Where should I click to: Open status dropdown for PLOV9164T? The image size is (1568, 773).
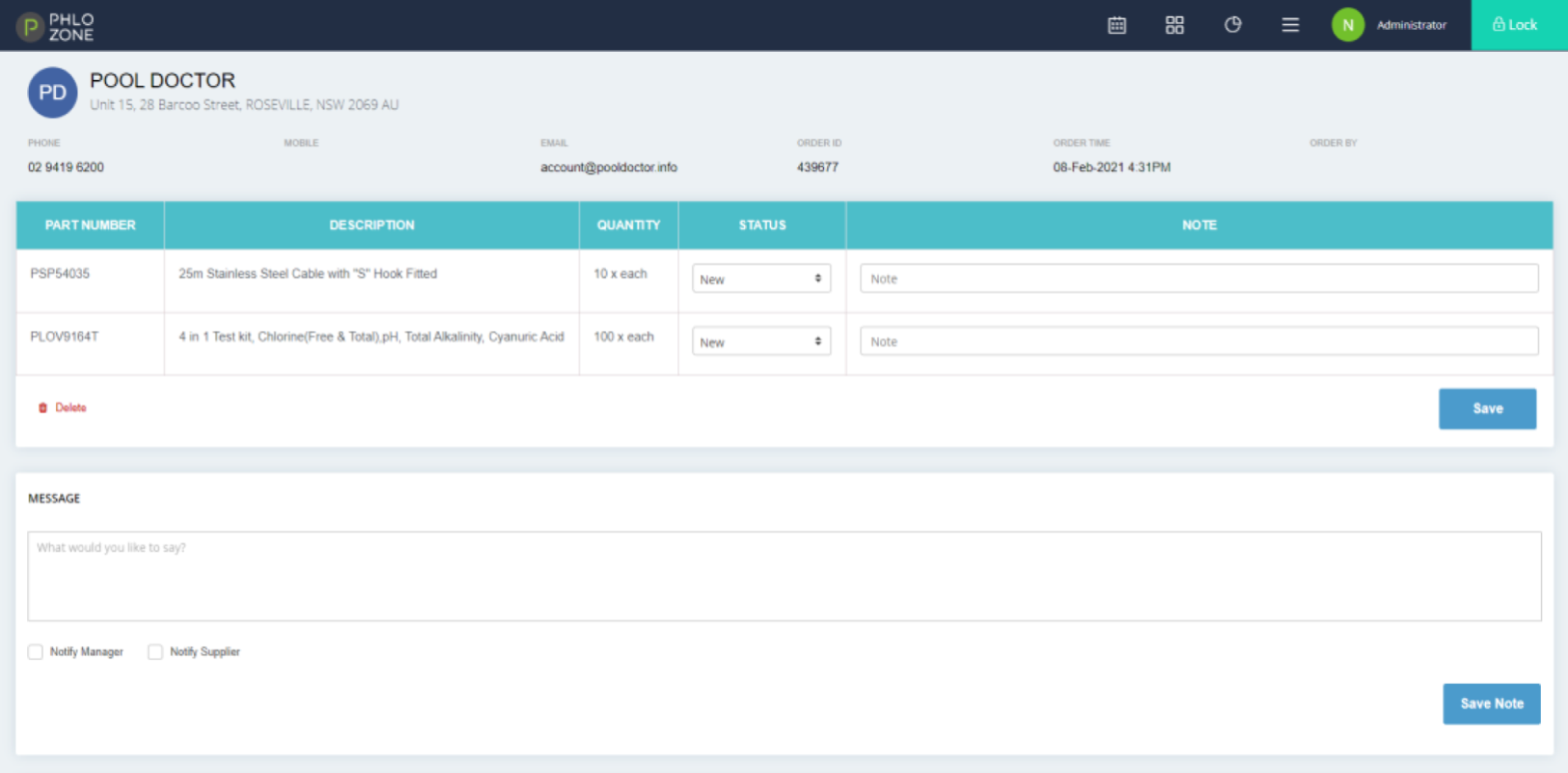click(761, 341)
